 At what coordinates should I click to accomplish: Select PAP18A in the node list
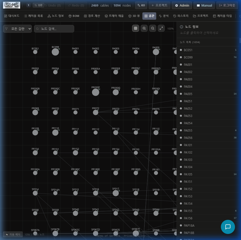pyautogui.click(x=208, y=226)
